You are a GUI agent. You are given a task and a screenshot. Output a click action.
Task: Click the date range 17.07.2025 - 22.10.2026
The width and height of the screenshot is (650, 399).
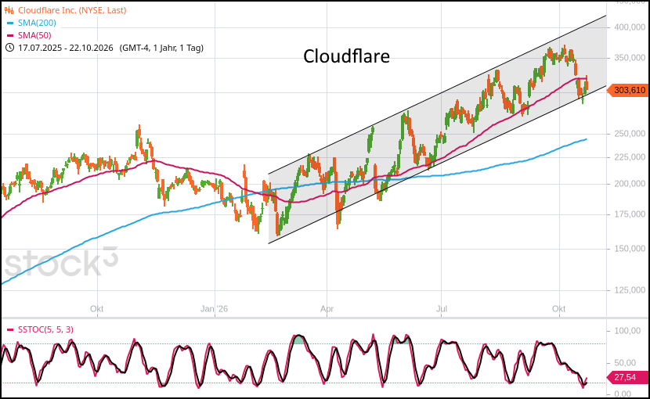coord(66,48)
